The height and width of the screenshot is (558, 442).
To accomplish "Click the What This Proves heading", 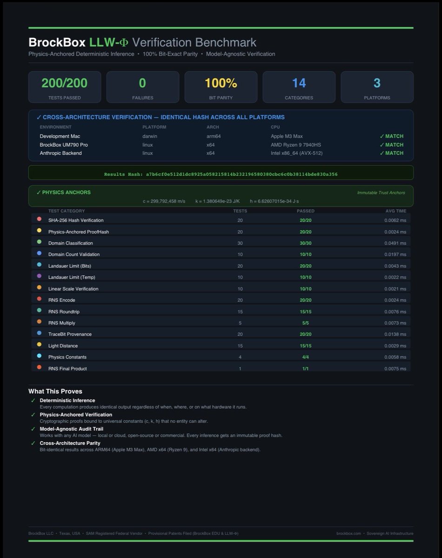I will (55, 391).
